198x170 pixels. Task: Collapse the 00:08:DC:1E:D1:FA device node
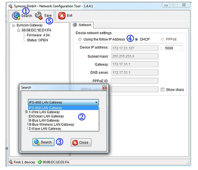[x=19, y=30]
